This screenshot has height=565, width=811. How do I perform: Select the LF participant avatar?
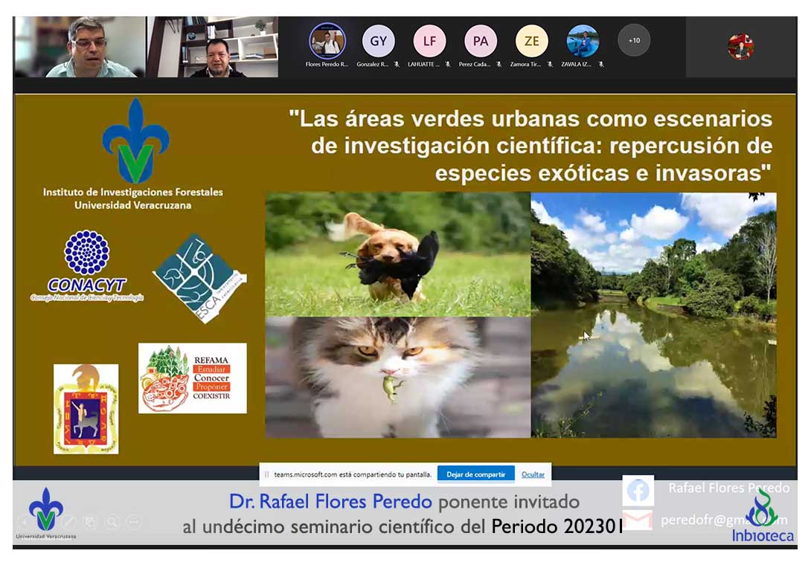[429, 41]
